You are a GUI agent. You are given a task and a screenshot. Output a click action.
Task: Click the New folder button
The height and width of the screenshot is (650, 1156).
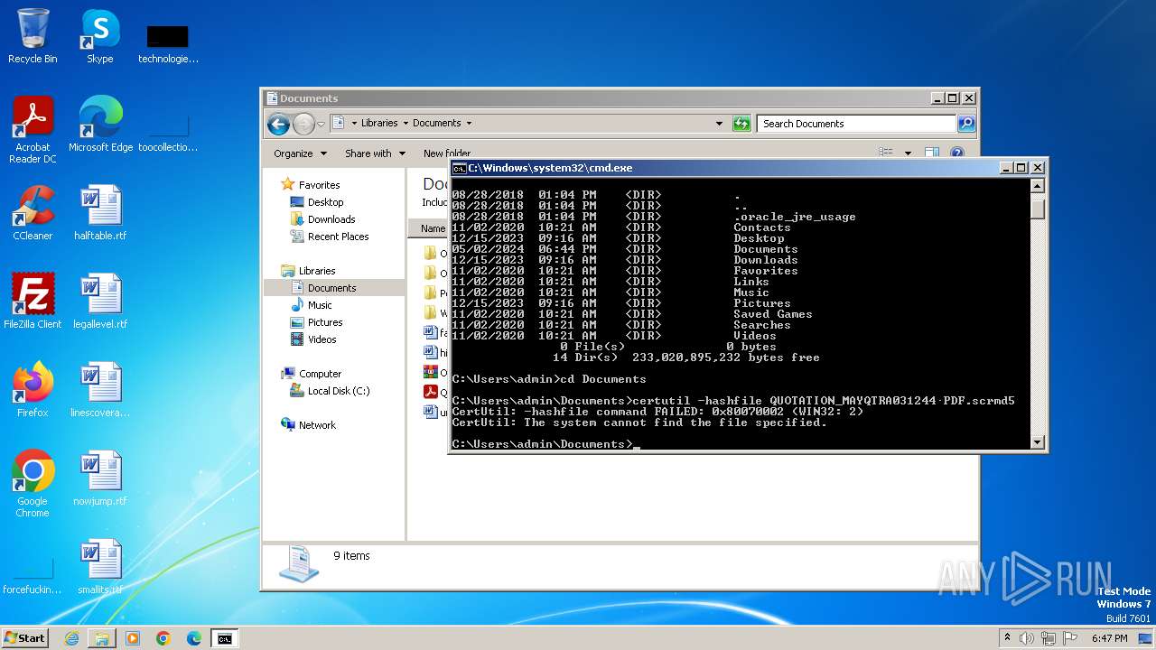click(447, 153)
